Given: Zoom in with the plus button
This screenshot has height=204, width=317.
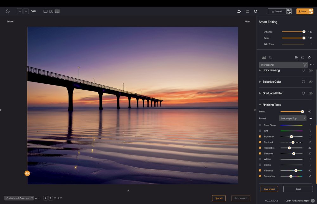Looking at the screenshot, I should click(26, 11).
